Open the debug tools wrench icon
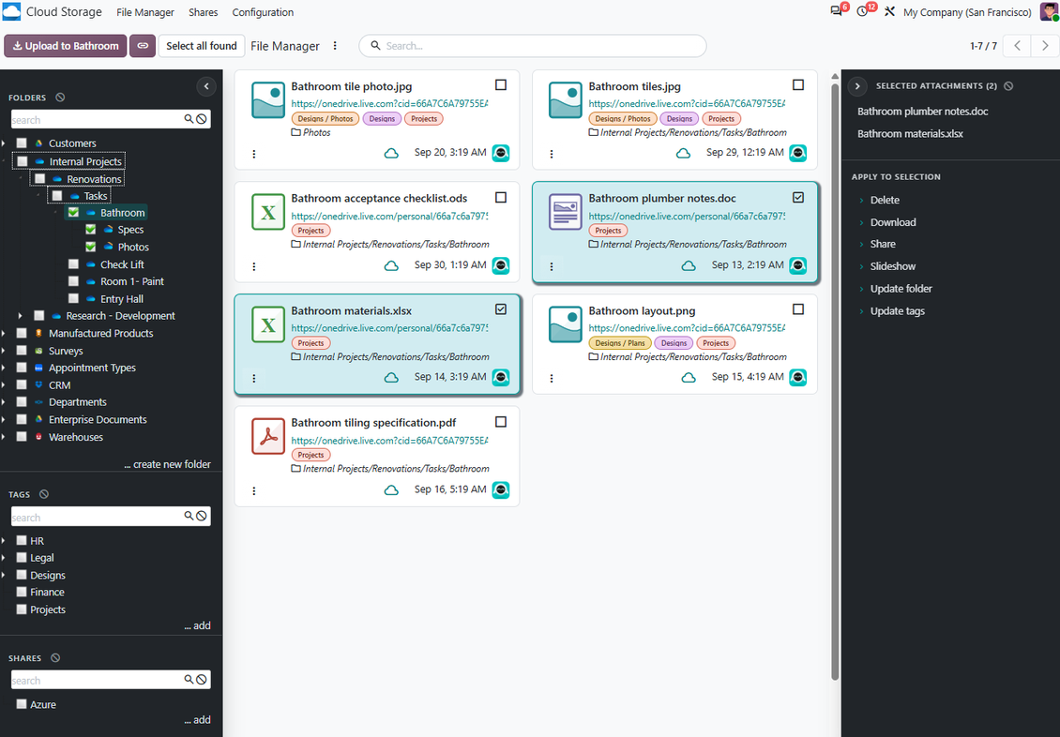1060x737 pixels. click(x=889, y=11)
